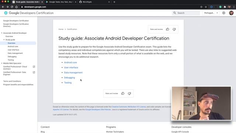Go forward using browser forward arrow

pyautogui.click(x=7, y=7)
